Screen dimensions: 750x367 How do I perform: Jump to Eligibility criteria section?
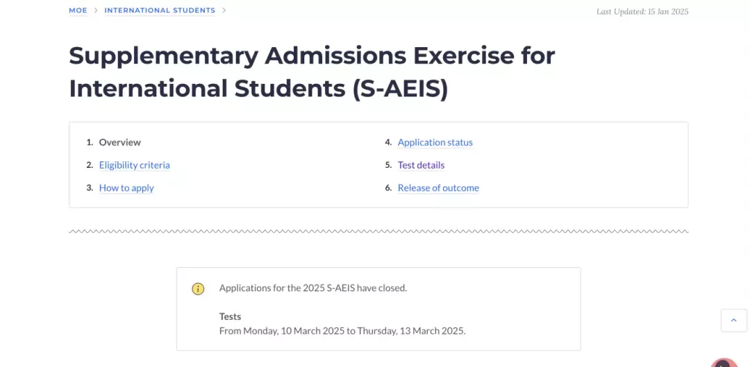[135, 165]
